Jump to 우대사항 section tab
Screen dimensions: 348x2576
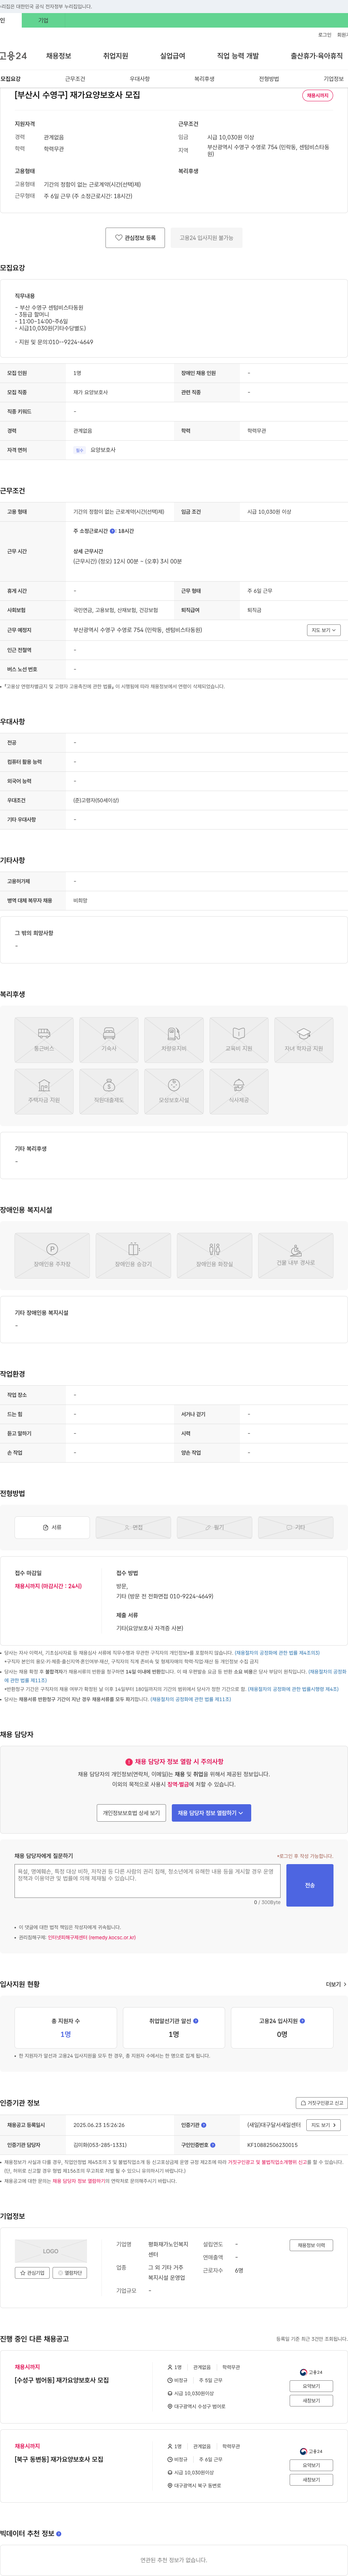pyautogui.click(x=140, y=79)
